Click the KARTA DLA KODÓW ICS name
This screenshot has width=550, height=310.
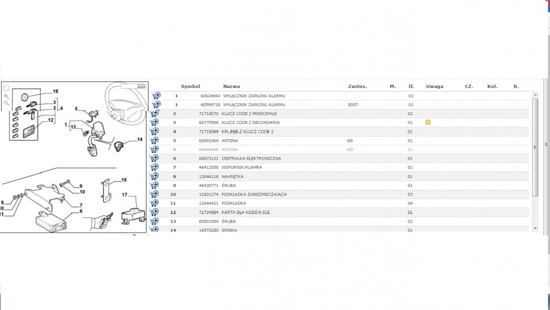[245, 212]
